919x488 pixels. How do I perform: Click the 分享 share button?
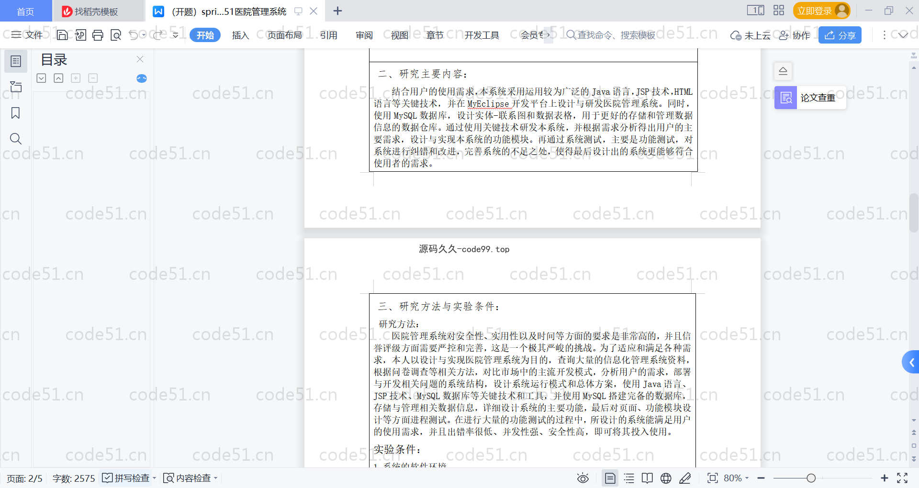pyautogui.click(x=840, y=35)
